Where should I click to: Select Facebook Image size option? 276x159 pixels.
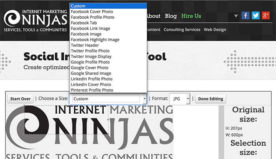108,34
